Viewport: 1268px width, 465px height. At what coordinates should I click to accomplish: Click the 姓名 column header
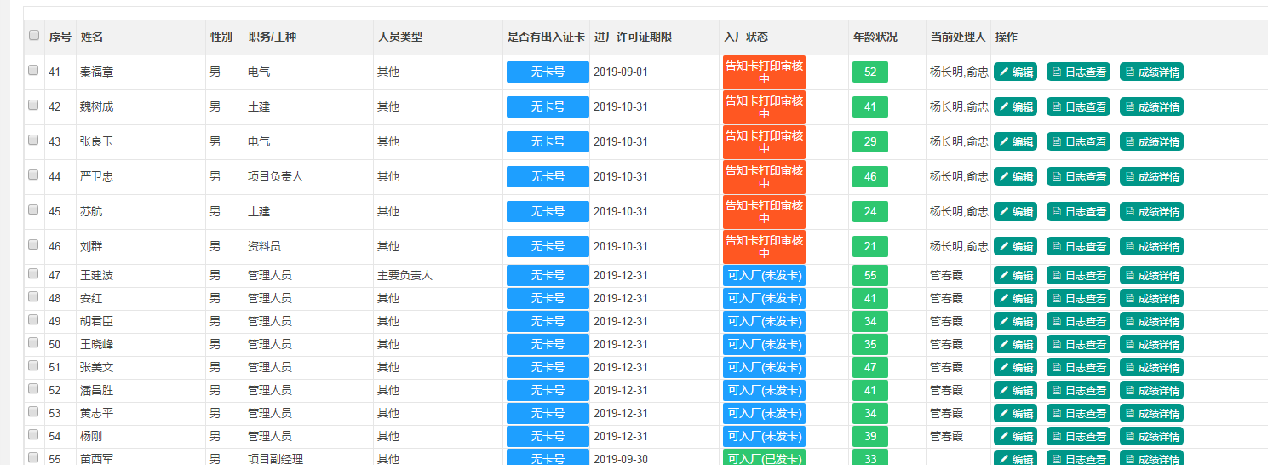[x=92, y=37]
